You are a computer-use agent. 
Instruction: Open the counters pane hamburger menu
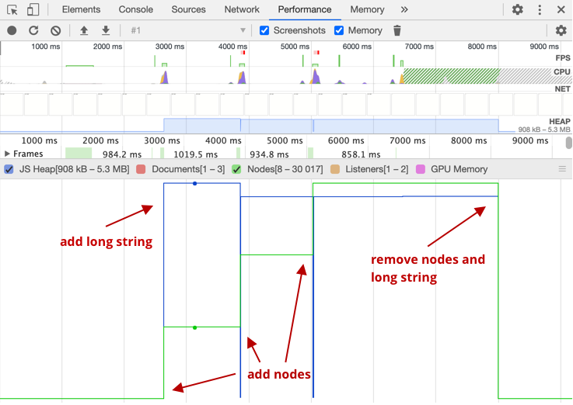[x=562, y=169]
